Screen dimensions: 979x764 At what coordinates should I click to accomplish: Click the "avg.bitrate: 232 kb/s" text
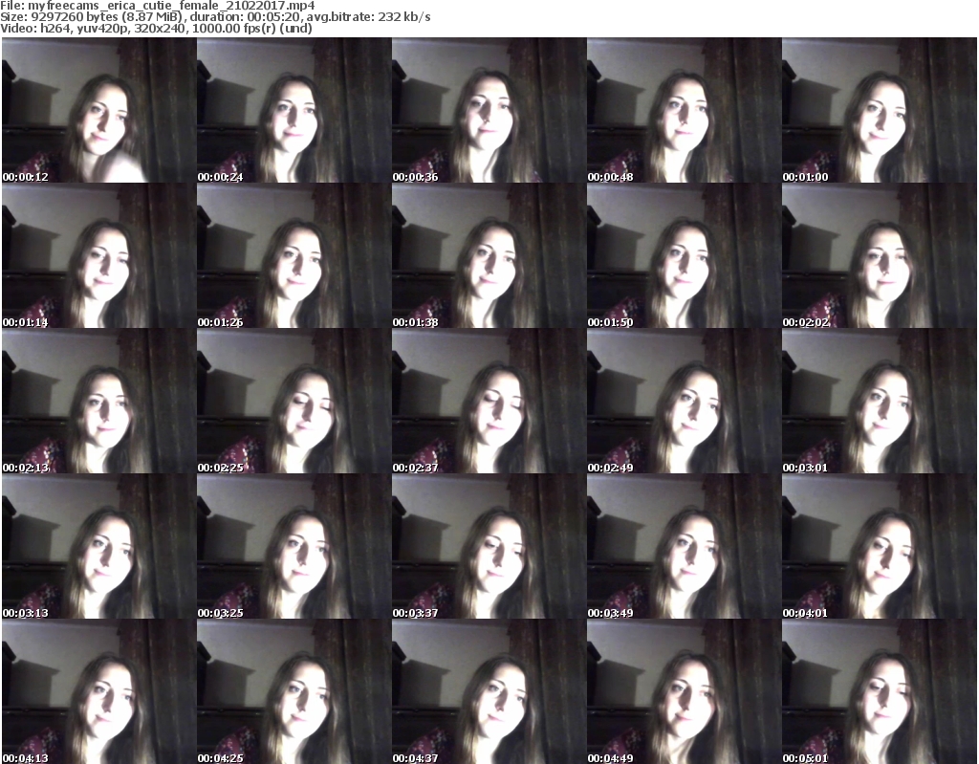(368, 17)
